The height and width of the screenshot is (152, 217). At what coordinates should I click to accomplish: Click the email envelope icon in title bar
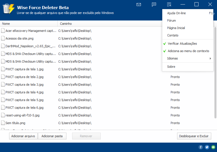point(139,5)
